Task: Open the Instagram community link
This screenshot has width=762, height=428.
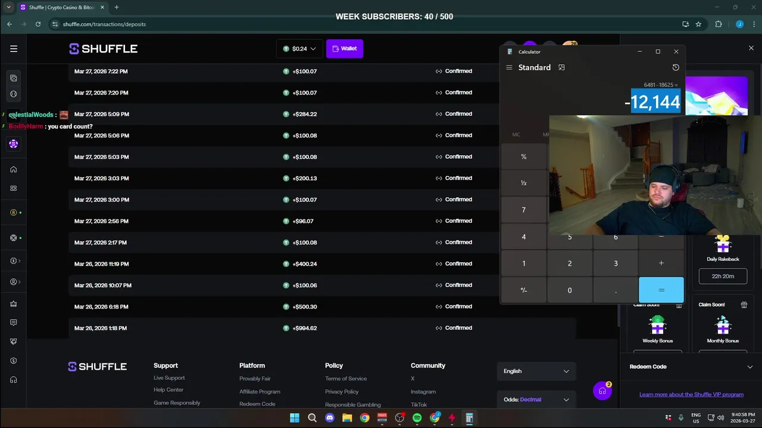Action: pyautogui.click(x=423, y=392)
